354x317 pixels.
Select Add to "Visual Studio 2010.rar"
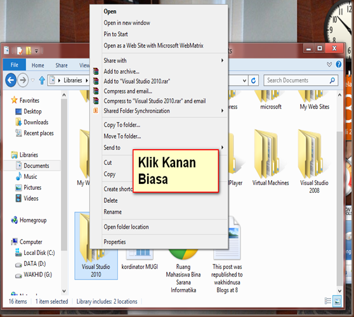tap(137, 81)
